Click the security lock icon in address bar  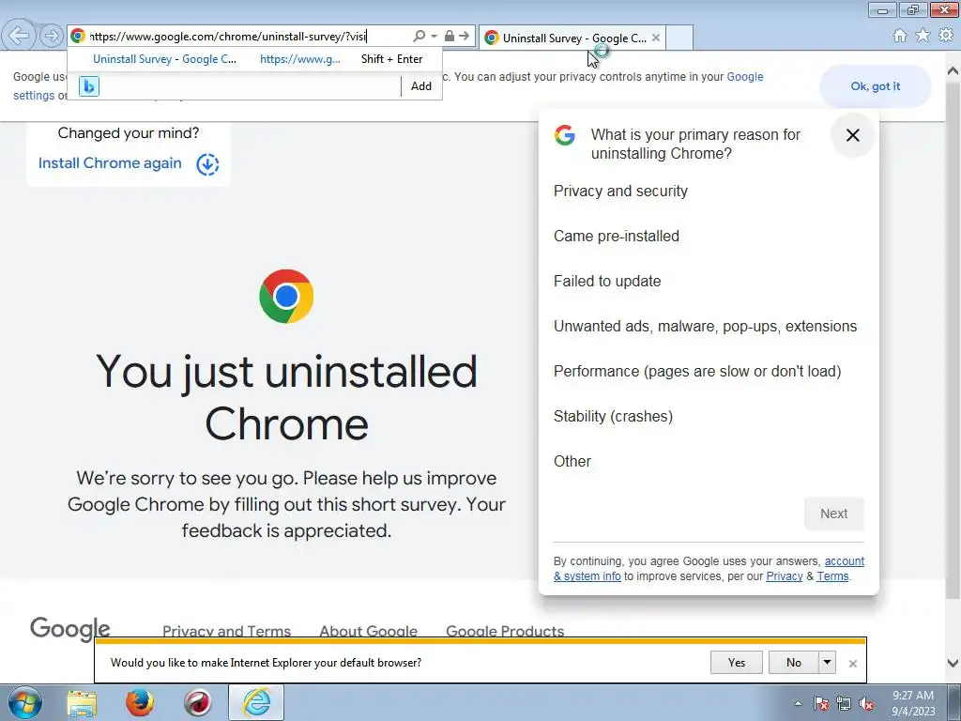tap(450, 37)
